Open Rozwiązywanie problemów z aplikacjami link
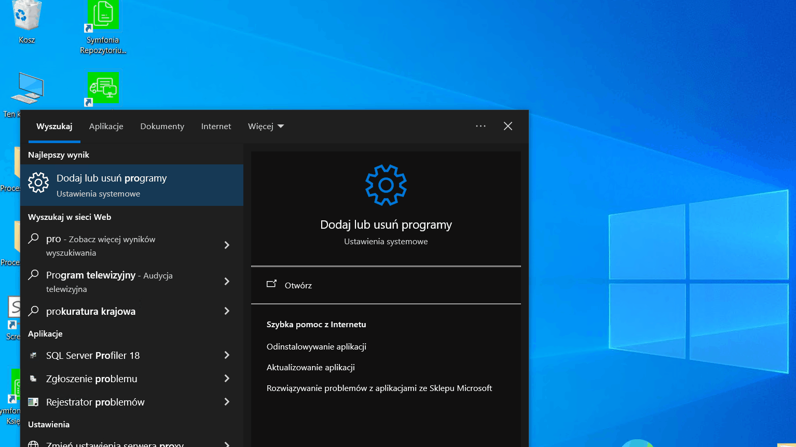Screen dimensions: 796x447 tap(379, 388)
